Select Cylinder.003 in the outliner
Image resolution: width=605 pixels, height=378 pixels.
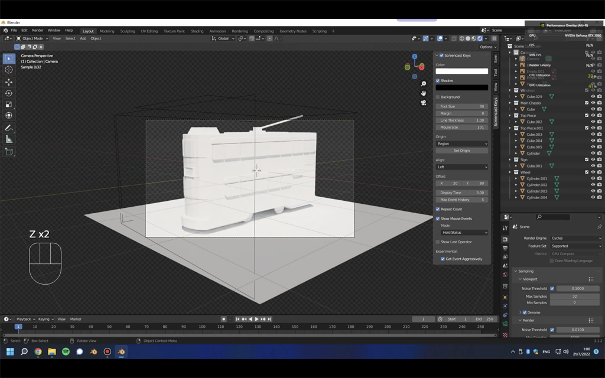pyautogui.click(x=537, y=191)
